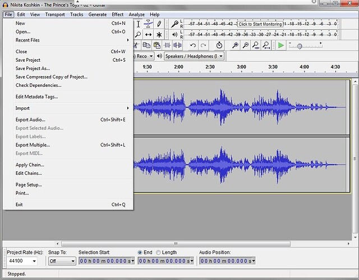
Task: Click the Zoom In icon
Action: tap(235, 45)
